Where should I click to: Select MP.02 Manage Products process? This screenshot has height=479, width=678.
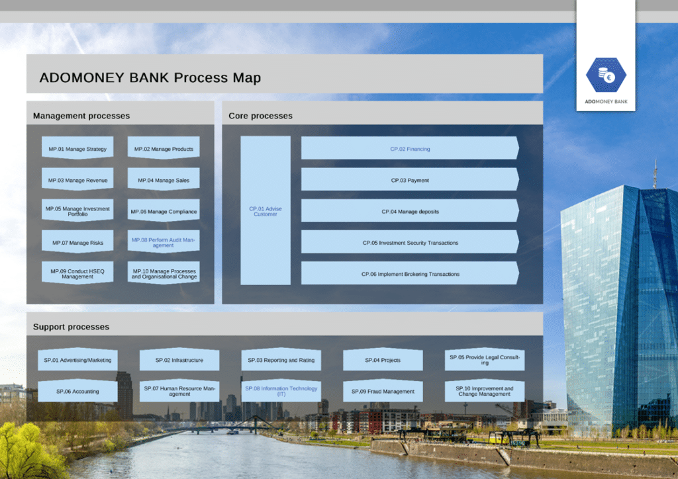coord(164,149)
